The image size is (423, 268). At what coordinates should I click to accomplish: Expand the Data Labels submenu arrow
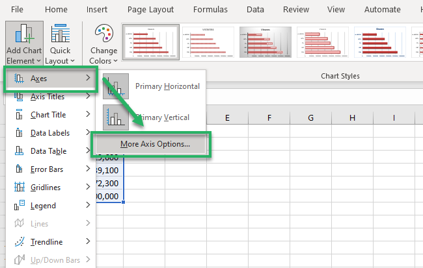87,133
